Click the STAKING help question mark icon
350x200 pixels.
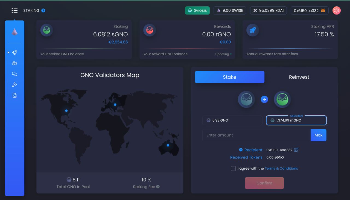[43, 10]
